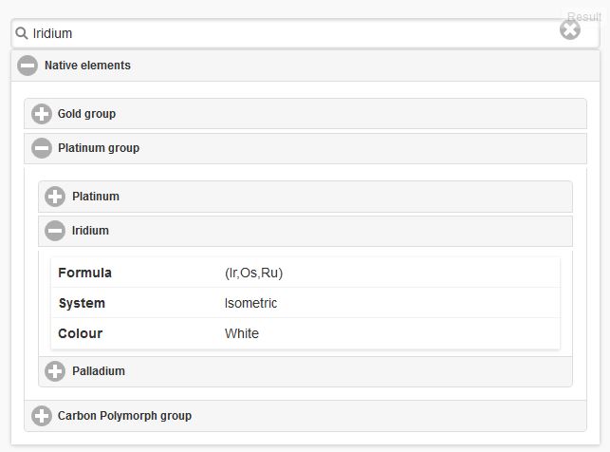Viewport: 610px width, 452px height.
Task: Expand Palladium entry using plus icon
Action: click(x=55, y=371)
